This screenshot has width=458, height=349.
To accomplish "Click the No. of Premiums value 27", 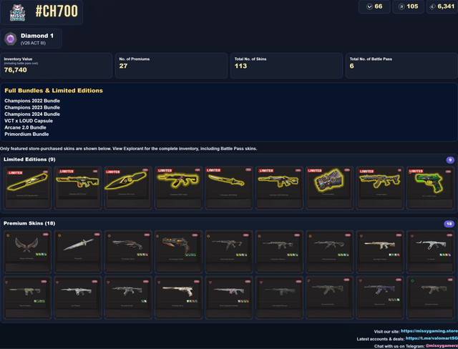I will [x=123, y=66].
